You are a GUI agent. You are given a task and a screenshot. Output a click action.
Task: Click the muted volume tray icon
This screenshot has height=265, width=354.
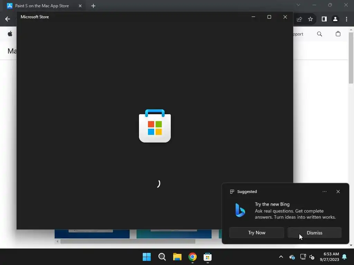tap(312, 257)
